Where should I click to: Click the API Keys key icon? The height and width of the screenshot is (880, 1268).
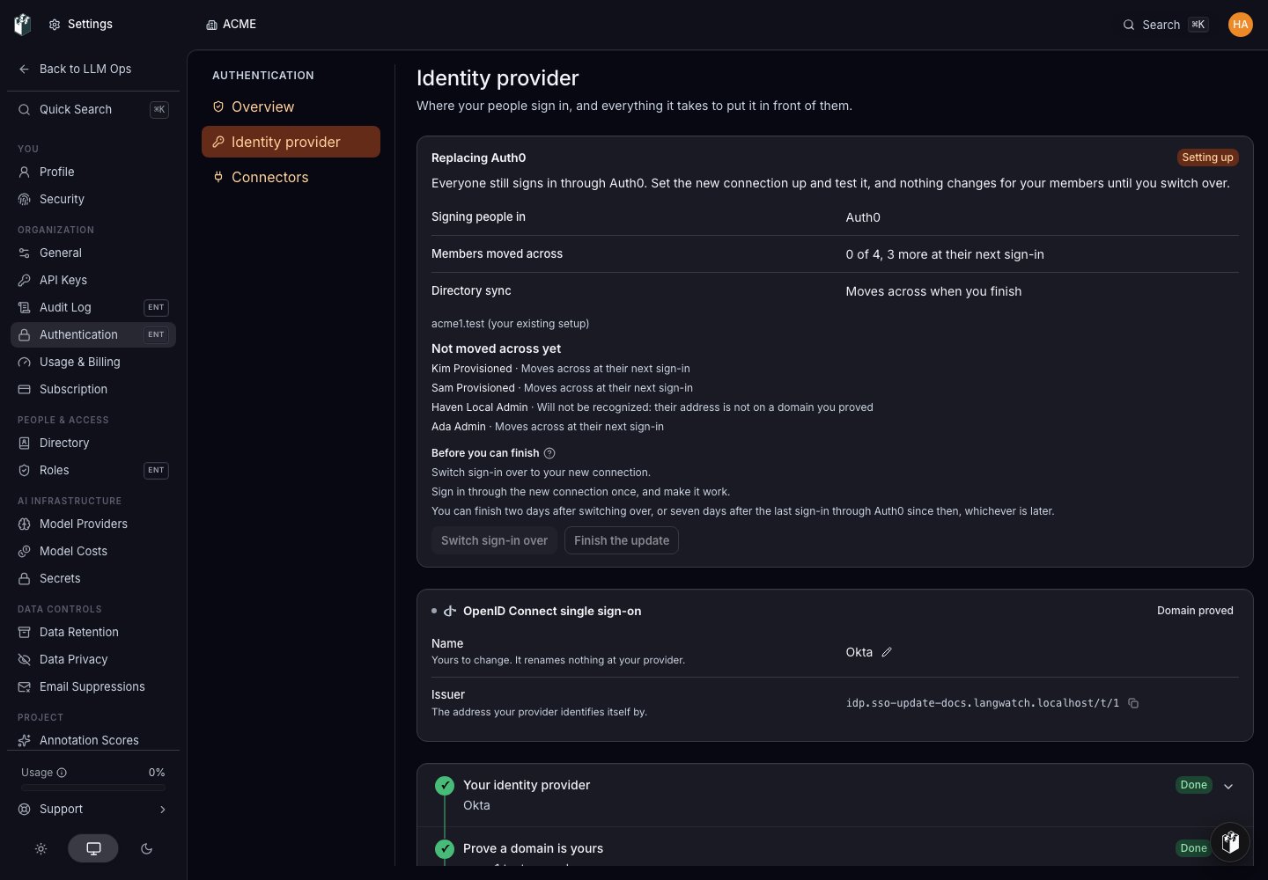25,281
